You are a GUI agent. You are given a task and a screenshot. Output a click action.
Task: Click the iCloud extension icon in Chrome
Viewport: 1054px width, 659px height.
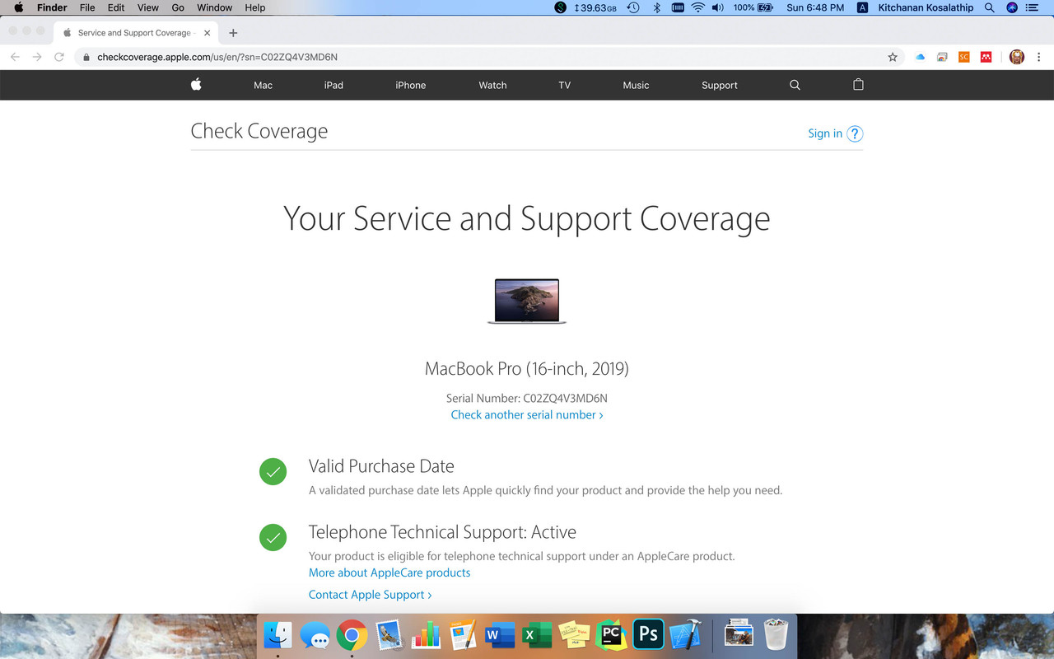tap(921, 57)
